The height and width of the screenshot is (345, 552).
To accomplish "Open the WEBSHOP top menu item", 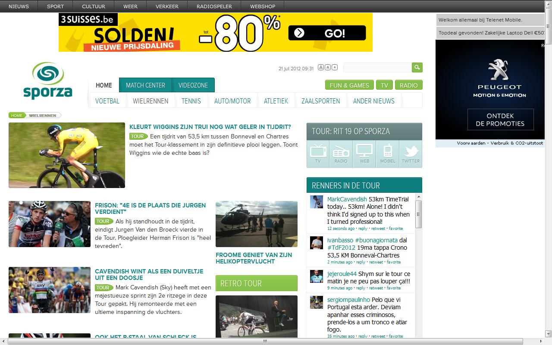I will [263, 6].
